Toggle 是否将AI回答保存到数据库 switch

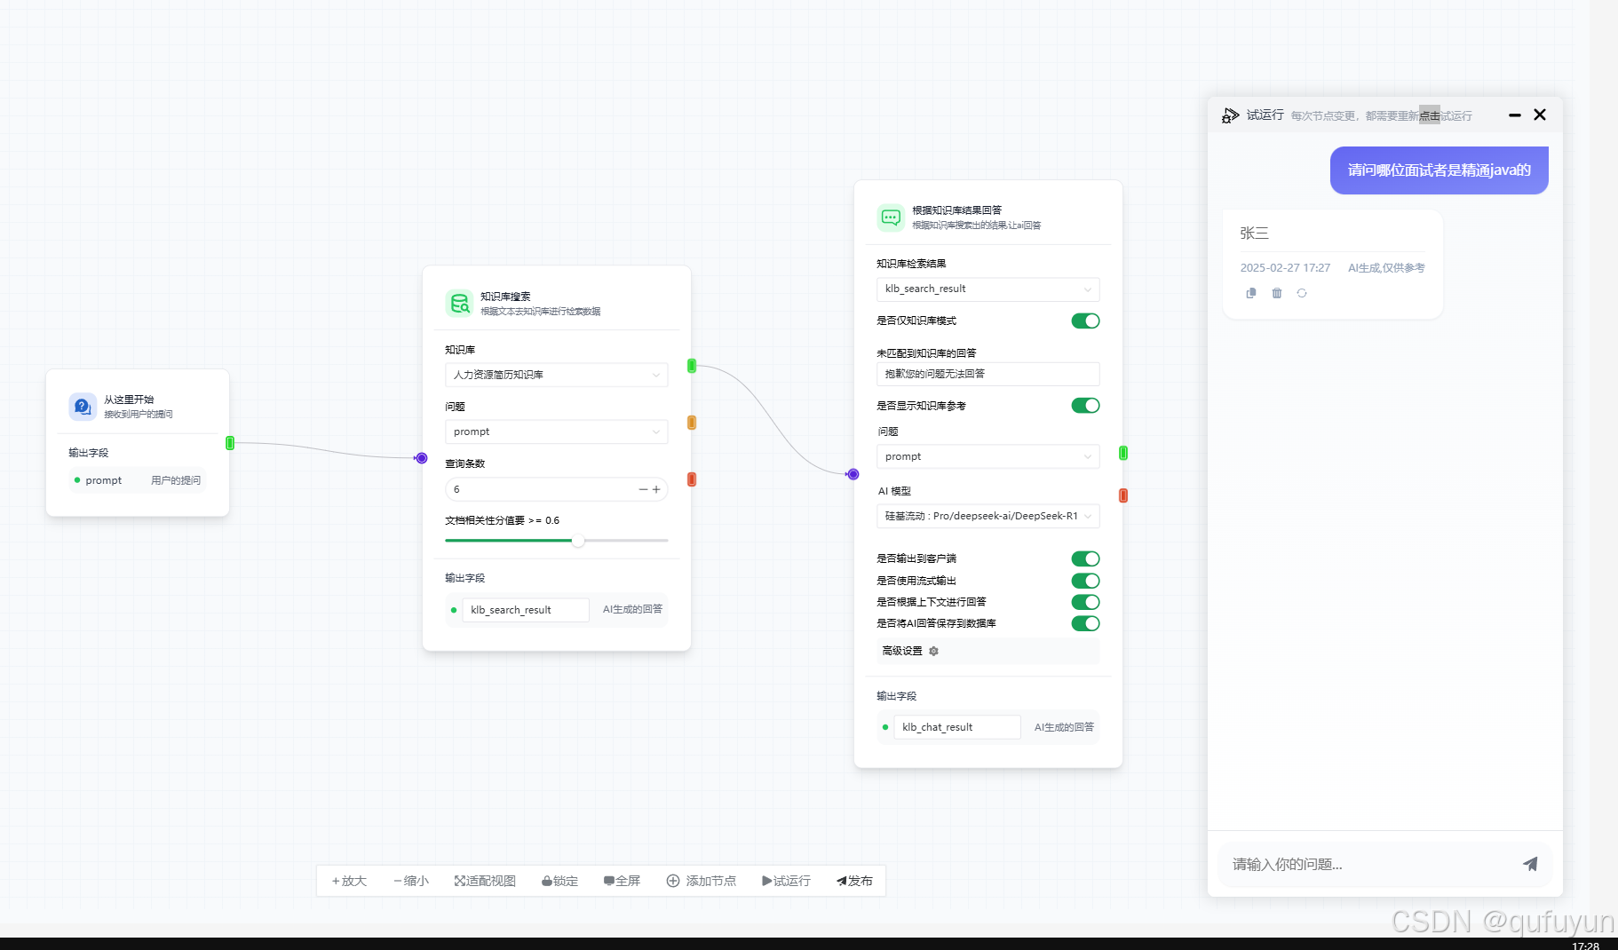pyautogui.click(x=1085, y=623)
